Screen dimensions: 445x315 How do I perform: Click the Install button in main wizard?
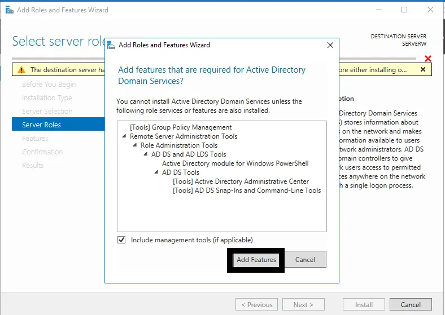coord(364,304)
